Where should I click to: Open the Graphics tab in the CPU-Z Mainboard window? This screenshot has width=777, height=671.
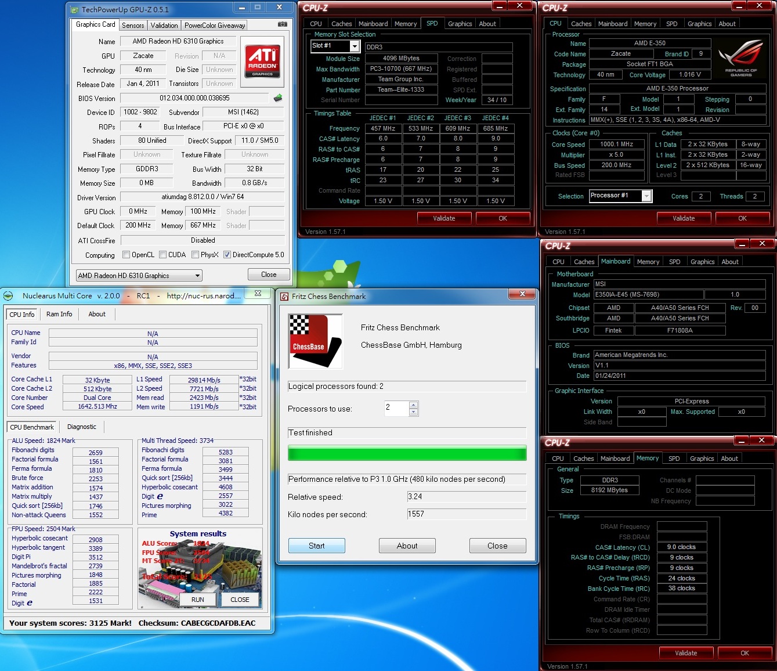click(703, 262)
